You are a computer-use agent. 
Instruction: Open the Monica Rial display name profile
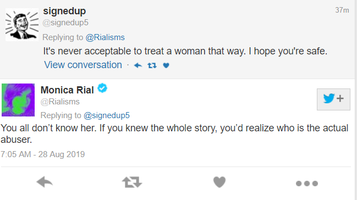67,90
